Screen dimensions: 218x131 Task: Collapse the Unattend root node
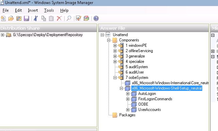point(102,35)
